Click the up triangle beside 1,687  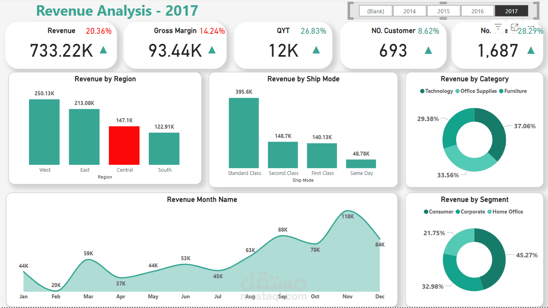click(531, 50)
